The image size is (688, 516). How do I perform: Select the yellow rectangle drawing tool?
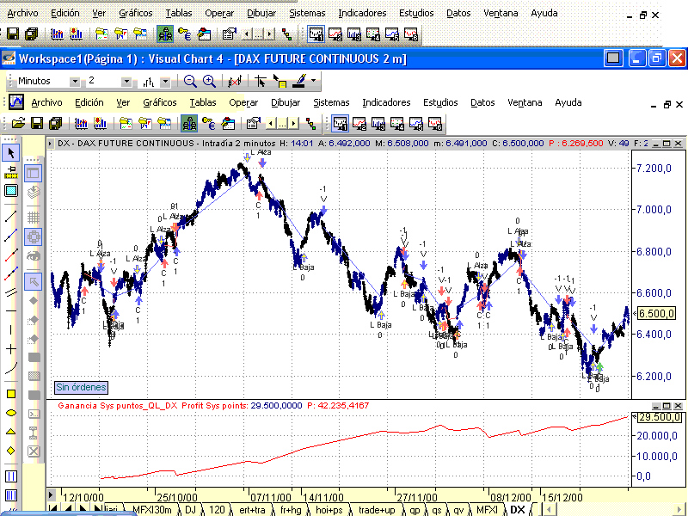point(11,394)
